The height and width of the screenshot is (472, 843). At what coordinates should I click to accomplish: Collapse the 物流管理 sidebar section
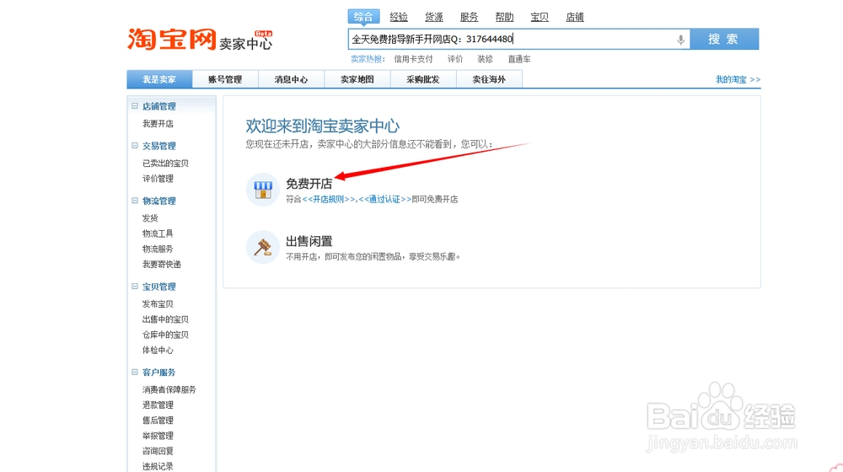tap(135, 201)
